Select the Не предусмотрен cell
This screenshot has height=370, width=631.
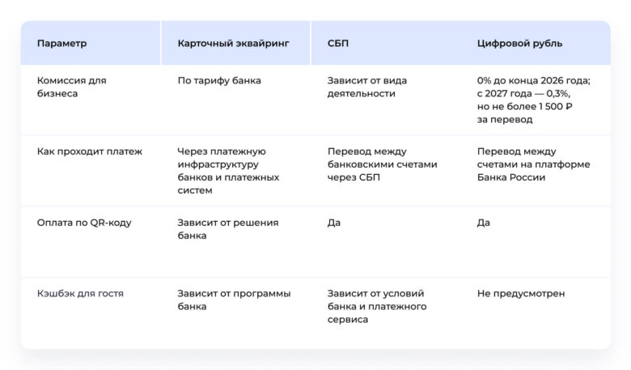tap(521, 294)
